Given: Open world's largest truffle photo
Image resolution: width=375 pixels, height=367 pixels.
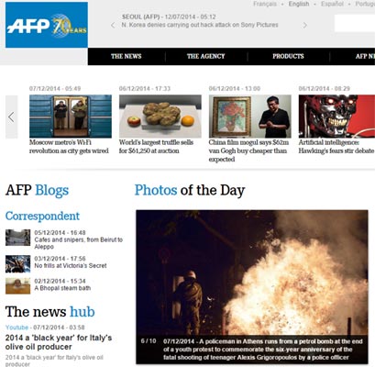Looking at the screenshot, I should (160, 117).
